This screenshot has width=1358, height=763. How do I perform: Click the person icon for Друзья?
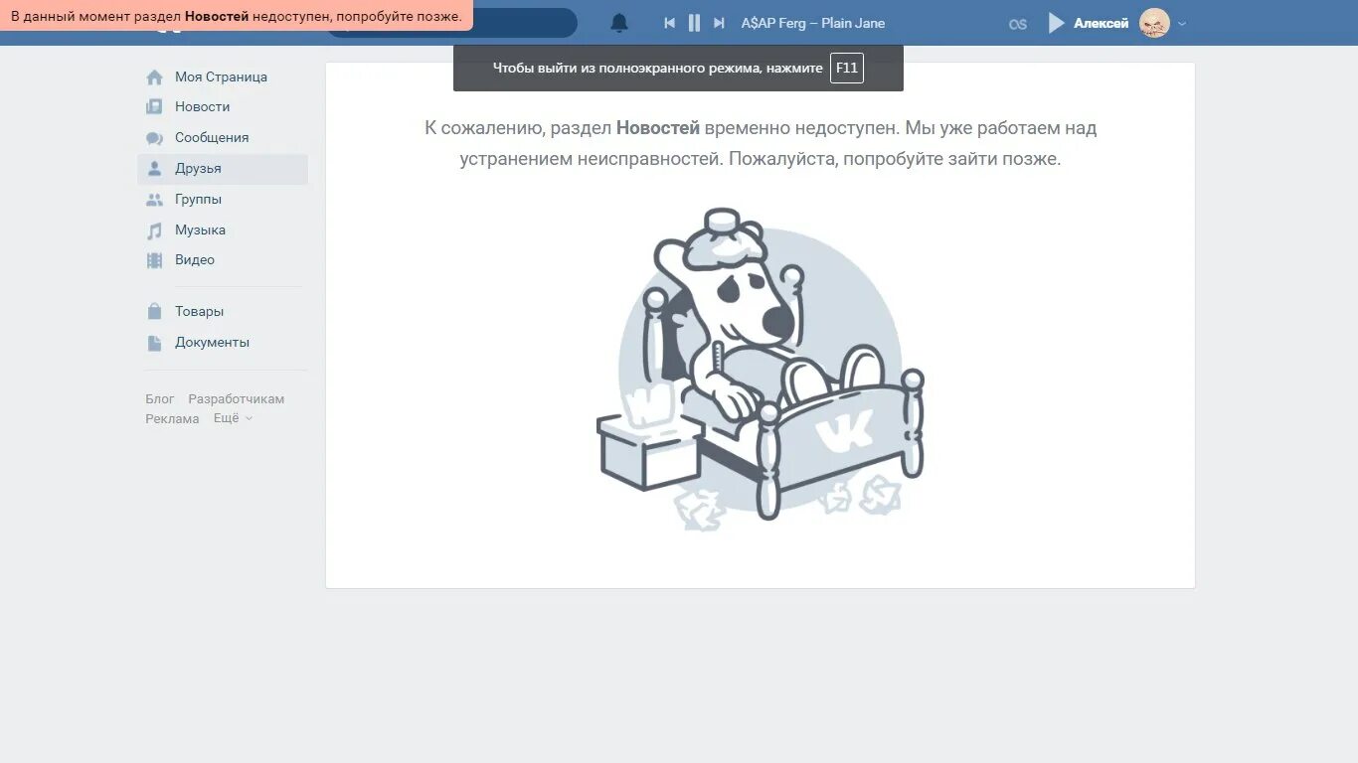(154, 169)
